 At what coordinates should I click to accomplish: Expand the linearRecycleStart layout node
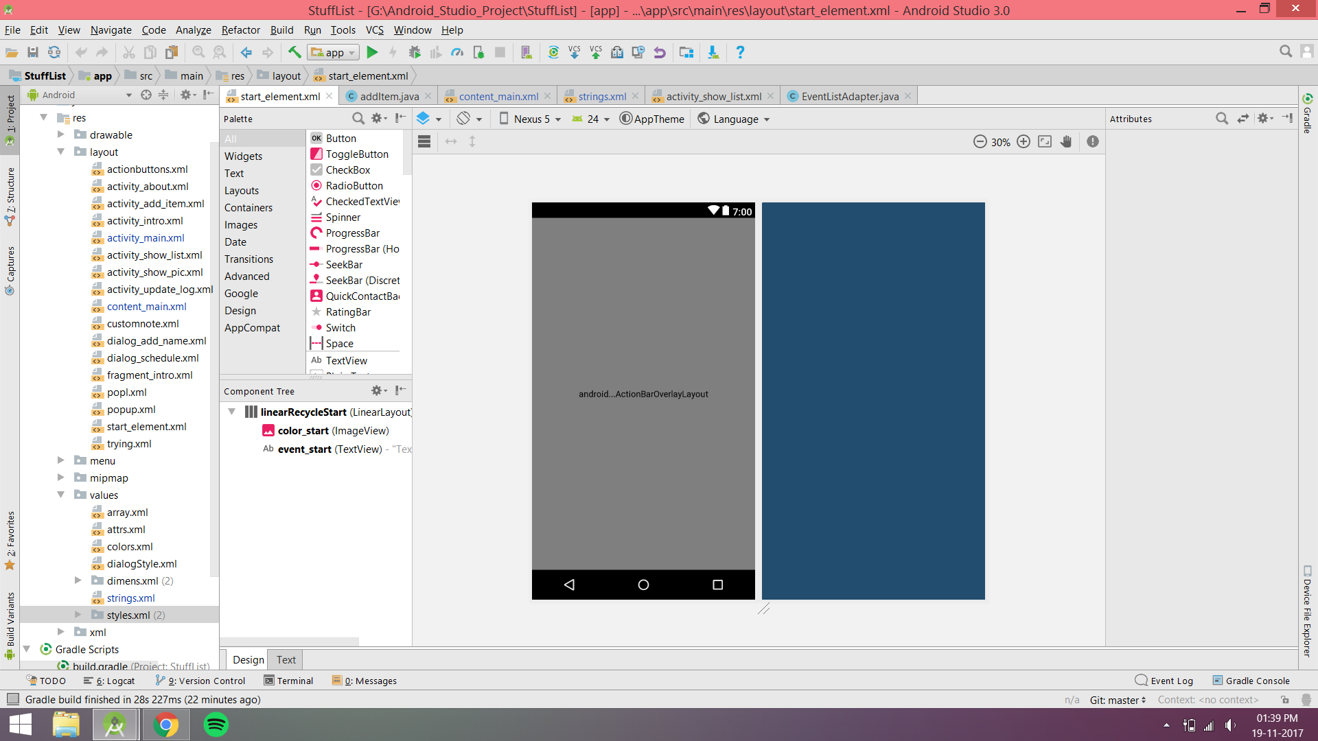pos(233,412)
